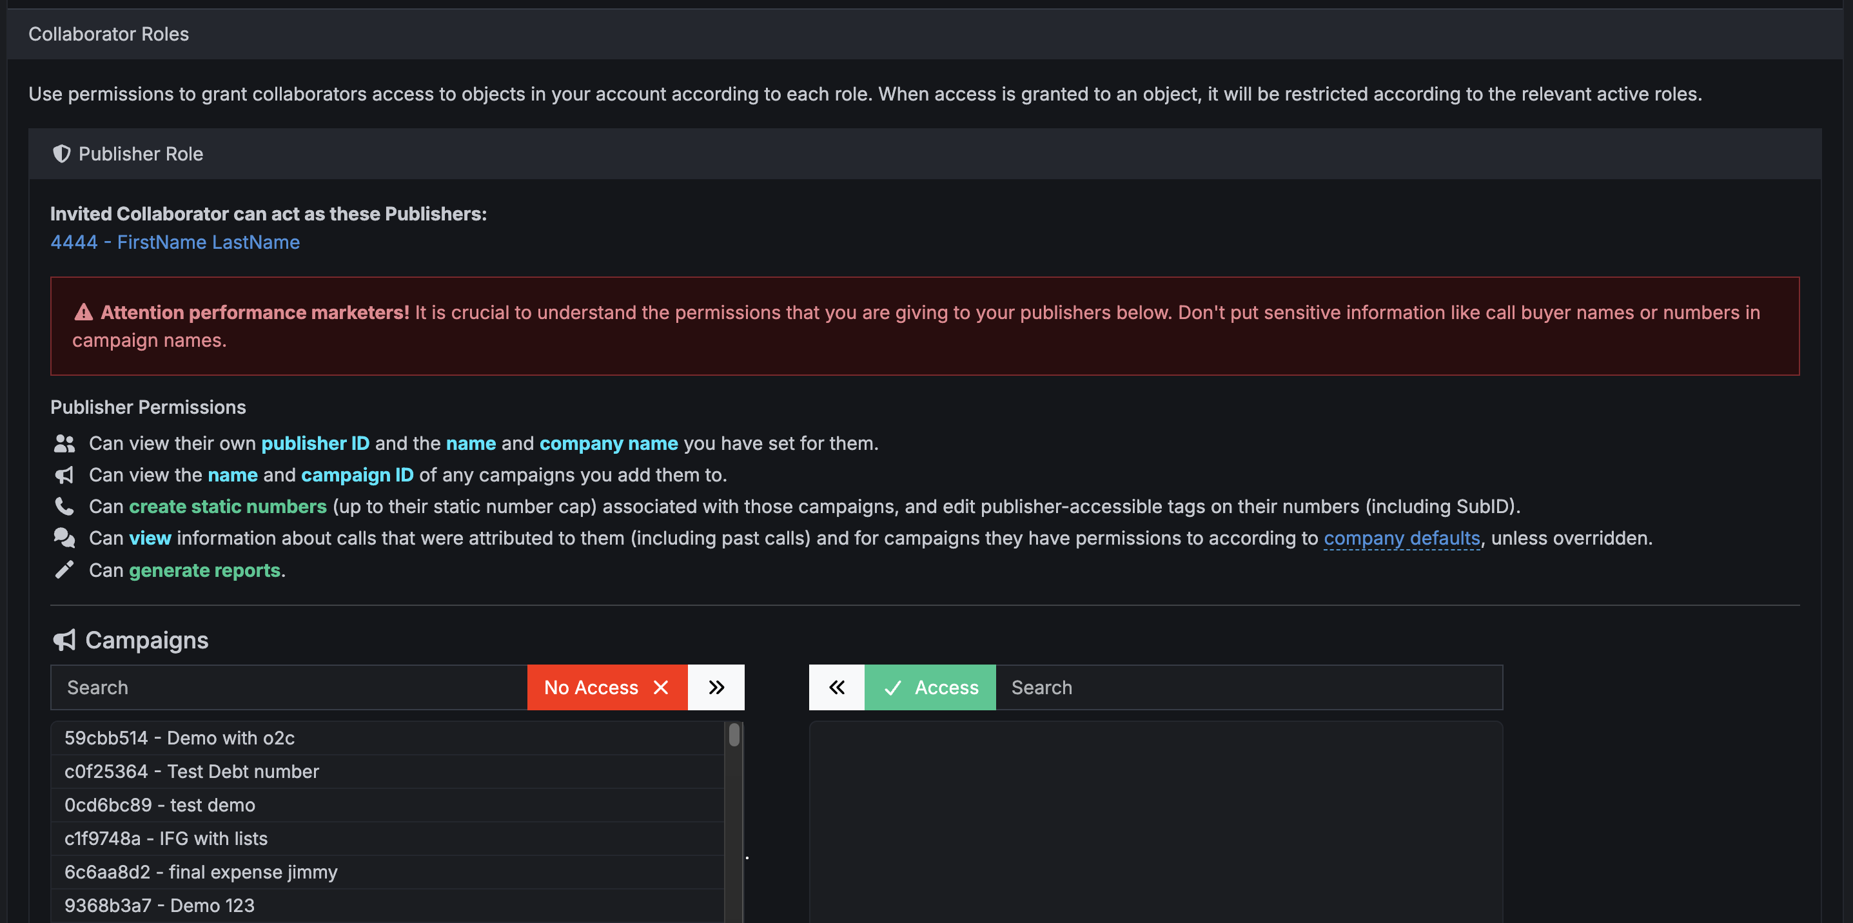Click the Attention performance marketers! warning text
The width and height of the screenshot is (1853, 923).
tap(255, 312)
